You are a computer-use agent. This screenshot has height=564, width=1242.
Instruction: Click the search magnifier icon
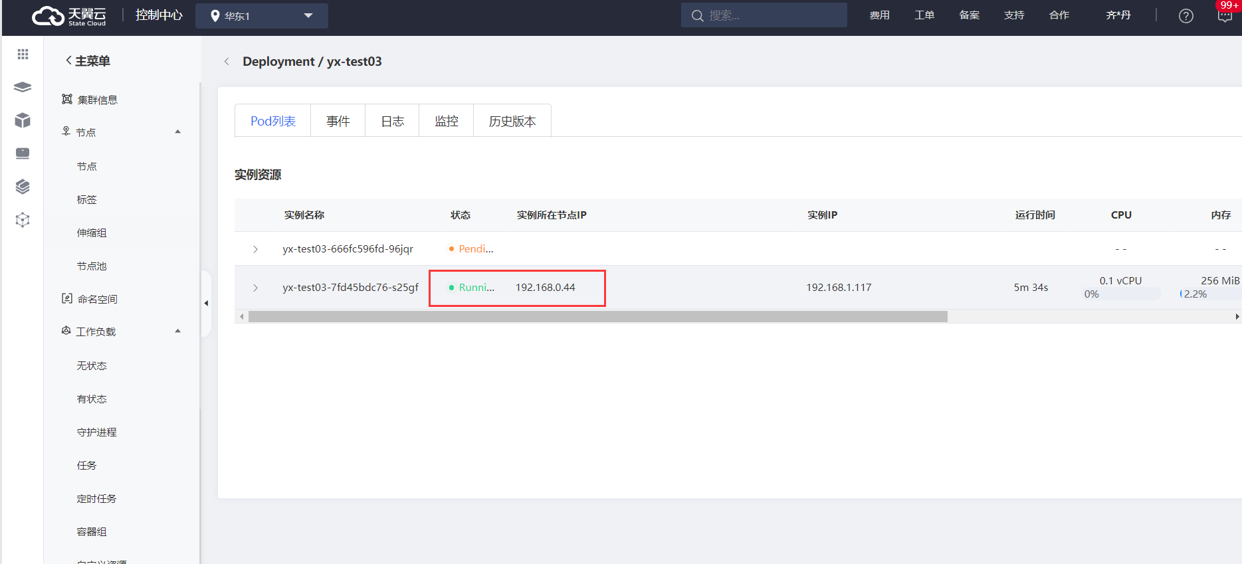tap(697, 15)
